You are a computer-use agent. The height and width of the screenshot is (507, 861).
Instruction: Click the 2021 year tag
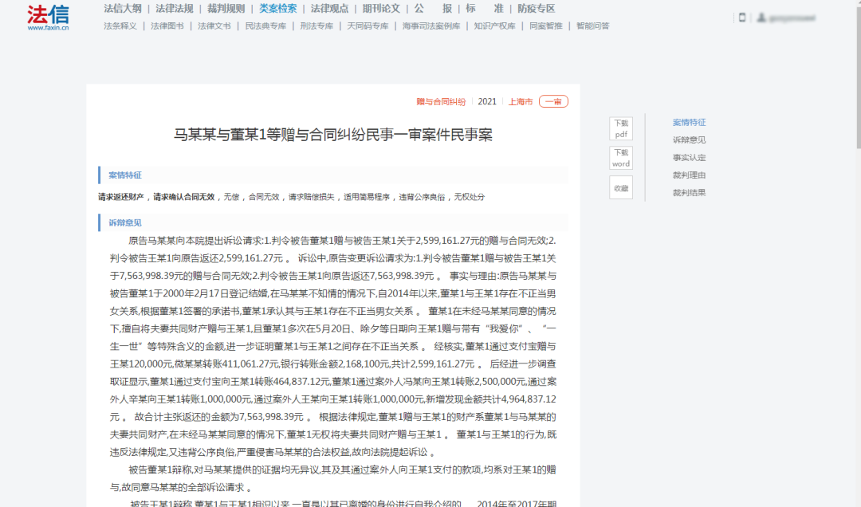coord(487,101)
